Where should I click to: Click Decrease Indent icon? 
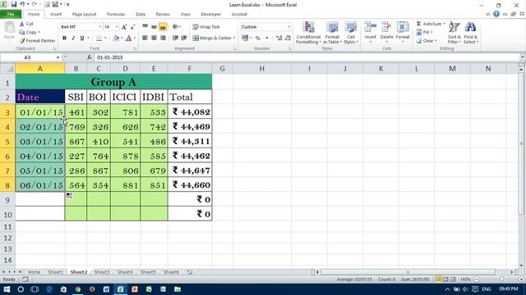[175, 39]
